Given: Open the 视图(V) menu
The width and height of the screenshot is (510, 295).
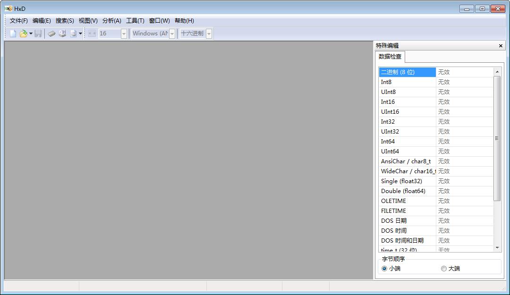Looking at the screenshot, I should 88,20.
